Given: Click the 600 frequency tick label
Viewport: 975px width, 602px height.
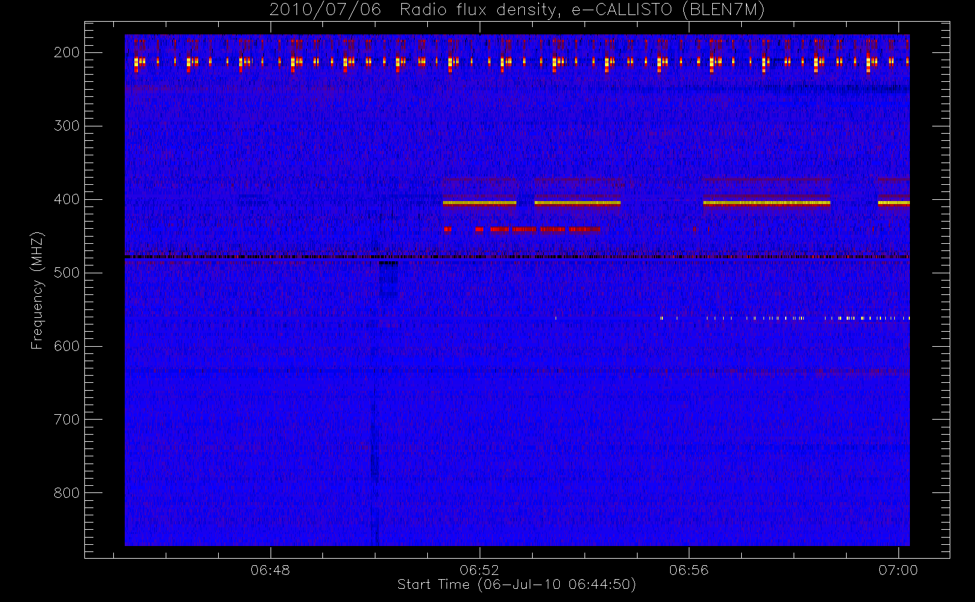Looking at the screenshot, I should [x=66, y=346].
